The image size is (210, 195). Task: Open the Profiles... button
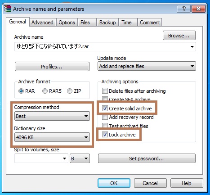(x=52, y=67)
